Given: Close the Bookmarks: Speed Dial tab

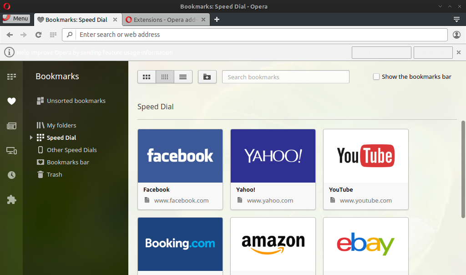Looking at the screenshot, I should tap(115, 20).
